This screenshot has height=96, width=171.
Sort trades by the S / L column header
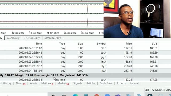coord(155,44)
